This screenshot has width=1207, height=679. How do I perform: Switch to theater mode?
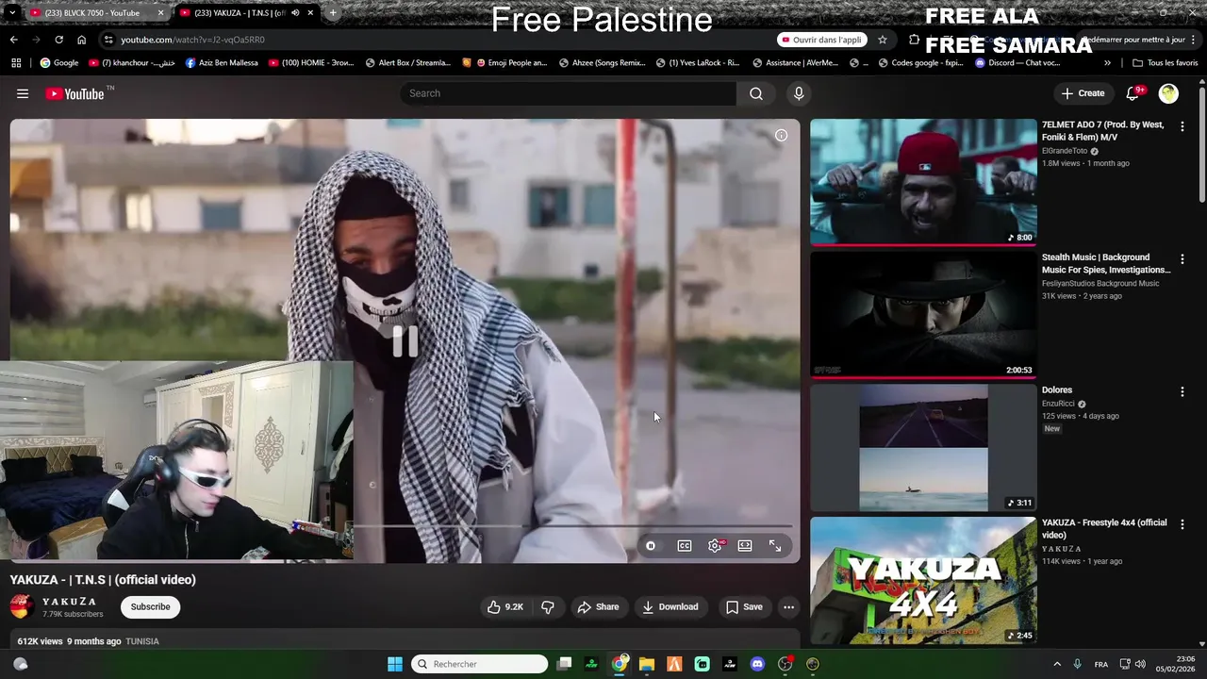pyautogui.click(x=745, y=546)
